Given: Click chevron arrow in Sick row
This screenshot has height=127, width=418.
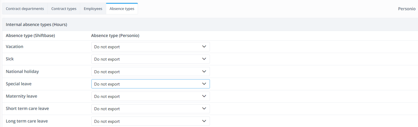Looking at the screenshot, I should [x=204, y=59].
